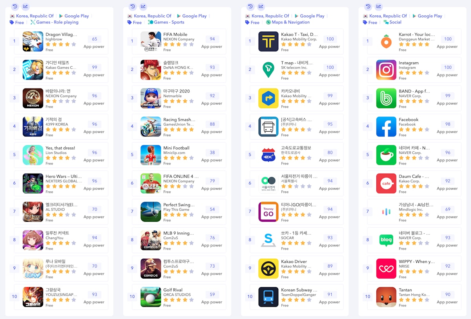Screen dimensions: 471x319
Task: Open Dragon Village app title link
Action: tap(61, 34)
